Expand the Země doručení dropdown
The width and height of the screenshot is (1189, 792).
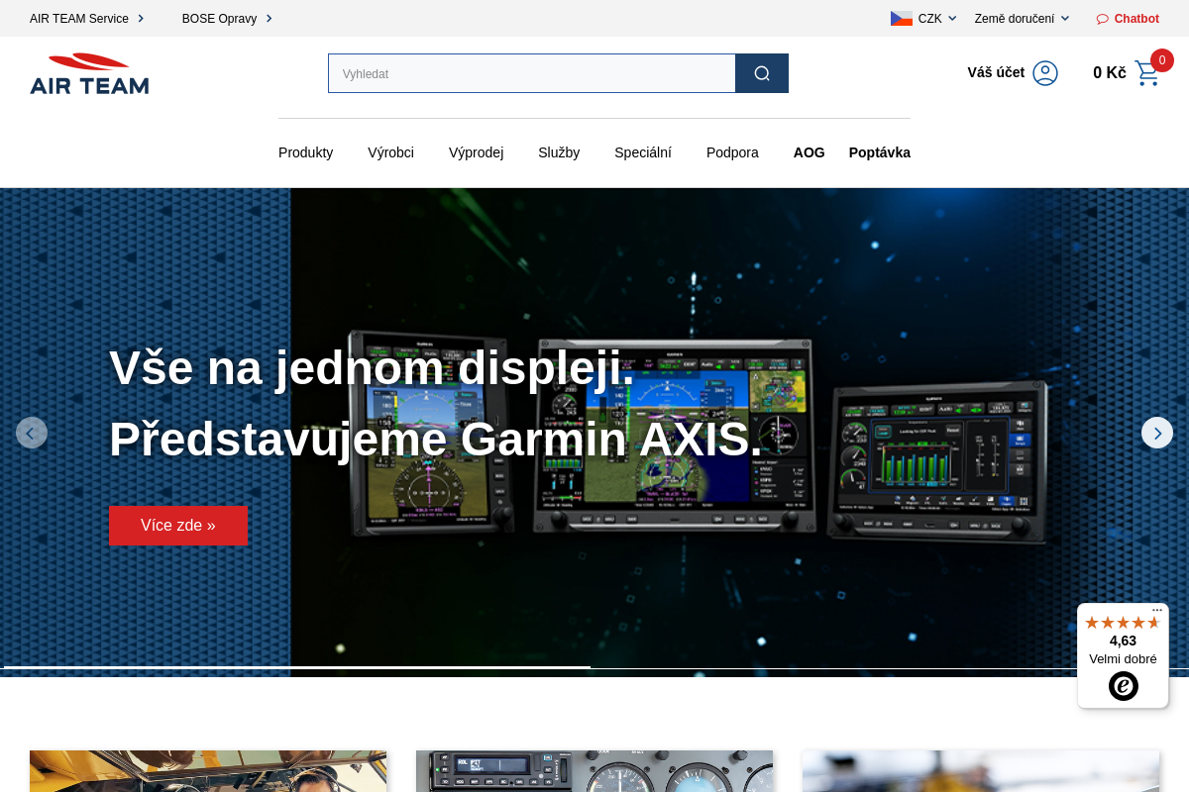click(1022, 18)
